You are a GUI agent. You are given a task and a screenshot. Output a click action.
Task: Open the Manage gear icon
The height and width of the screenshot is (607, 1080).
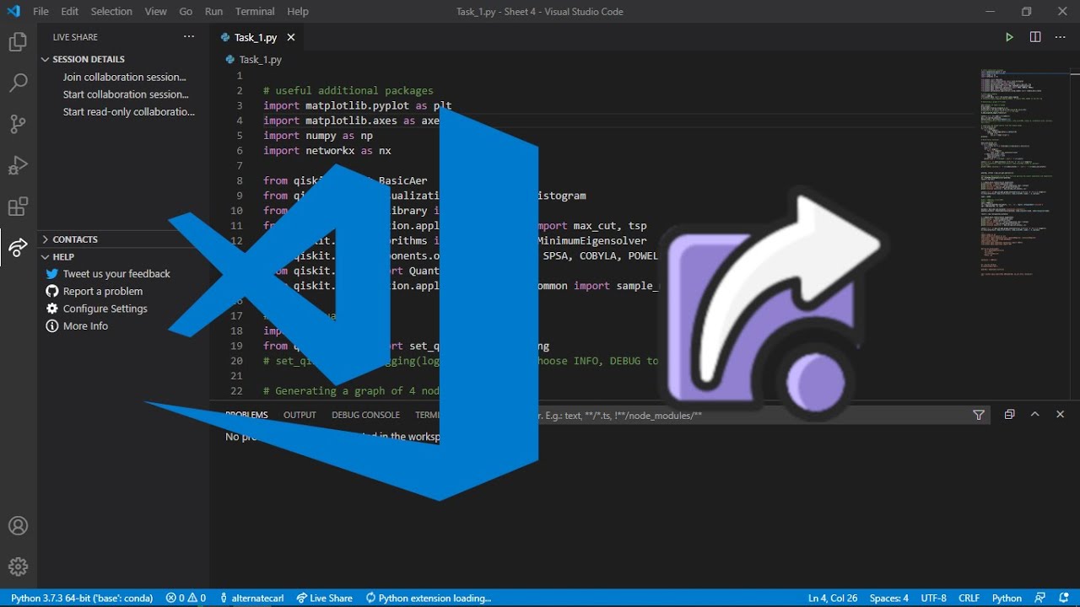tap(18, 567)
